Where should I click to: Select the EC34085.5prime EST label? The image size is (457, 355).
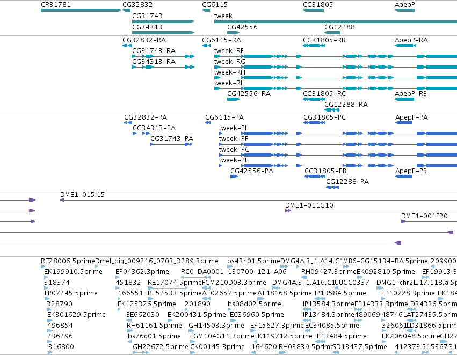coord(332,326)
